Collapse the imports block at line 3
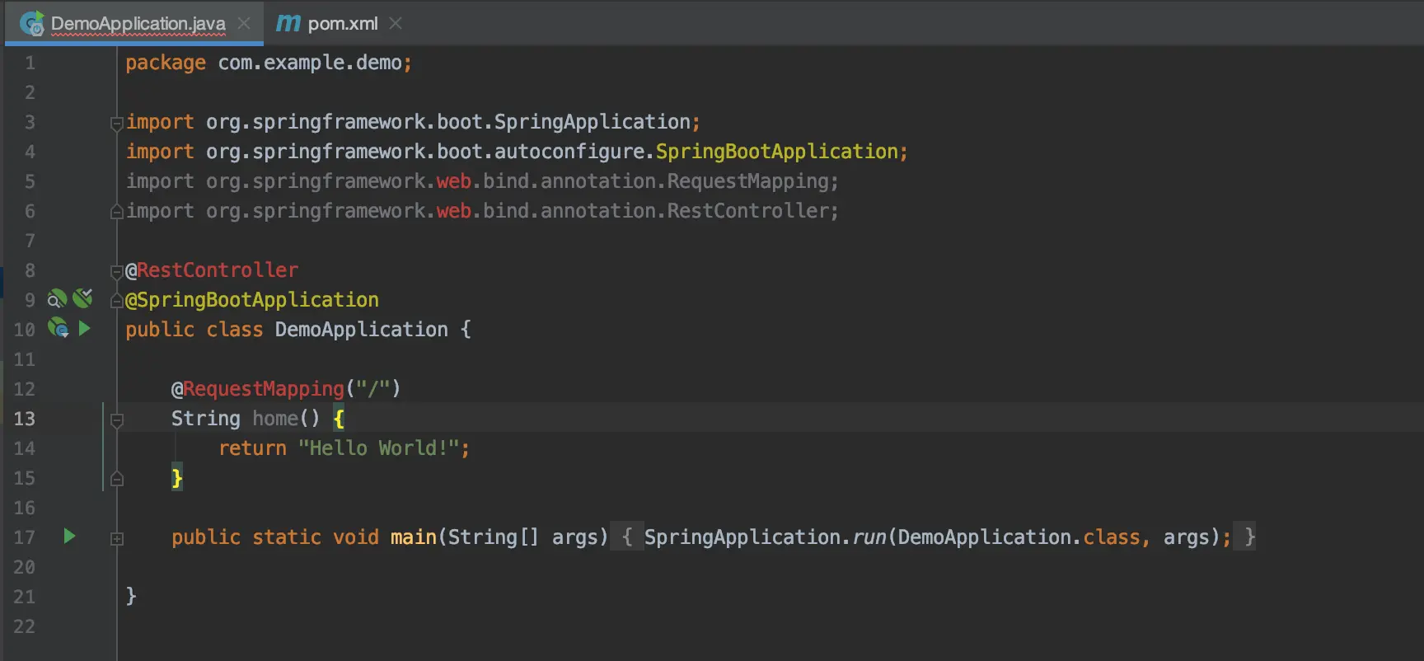 pos(116,123)
